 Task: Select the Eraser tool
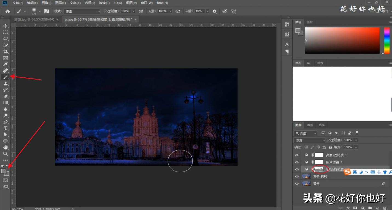5,96
